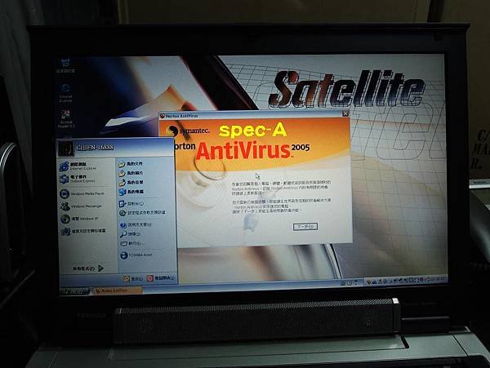Launch the Files and Settings Transfer Wizard
The width and height of the screenshot is (490, 368).
tap(82, 231)
